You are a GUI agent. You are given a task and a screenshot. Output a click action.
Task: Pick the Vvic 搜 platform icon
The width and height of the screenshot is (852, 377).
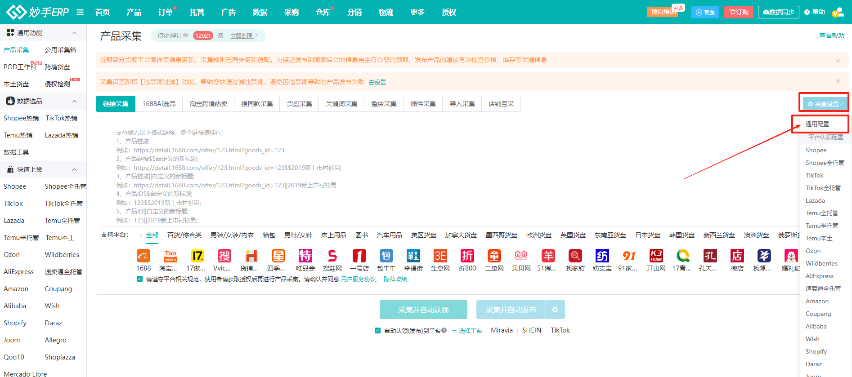click(x=224, y=256)
